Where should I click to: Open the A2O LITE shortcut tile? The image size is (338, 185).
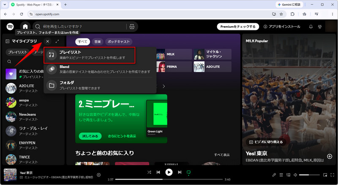213,67
